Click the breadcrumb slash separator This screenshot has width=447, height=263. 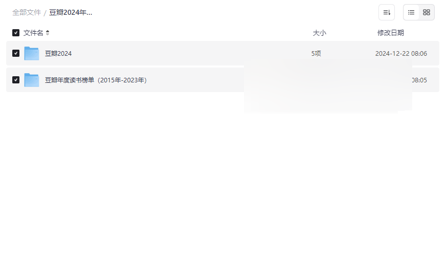click(x=45, y=13)
